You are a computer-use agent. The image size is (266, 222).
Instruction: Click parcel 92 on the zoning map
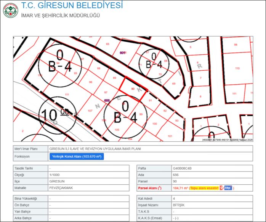(x=165, y=111)
